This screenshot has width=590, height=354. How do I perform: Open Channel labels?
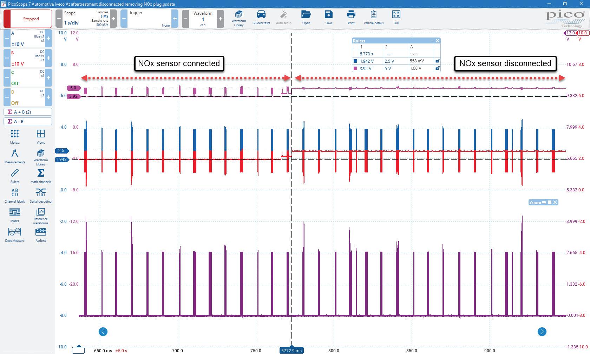click(x=15, y=195)
